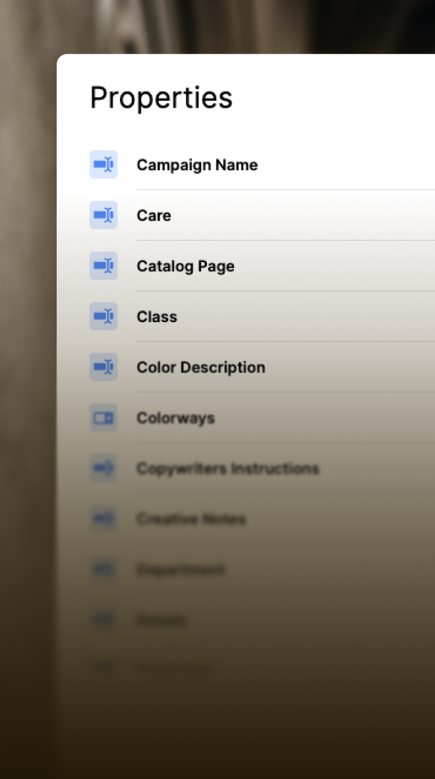Viewport: 435px width, 779px height.
Task: Click the icon beside the Class property
Action: coord(103,316)
